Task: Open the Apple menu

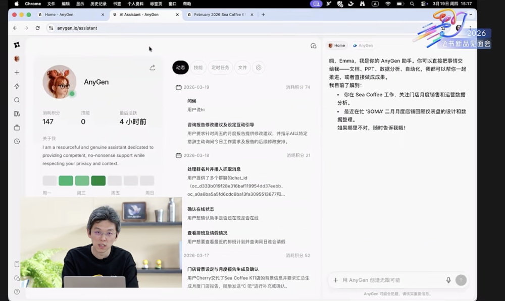Action: tap(17, 4)
